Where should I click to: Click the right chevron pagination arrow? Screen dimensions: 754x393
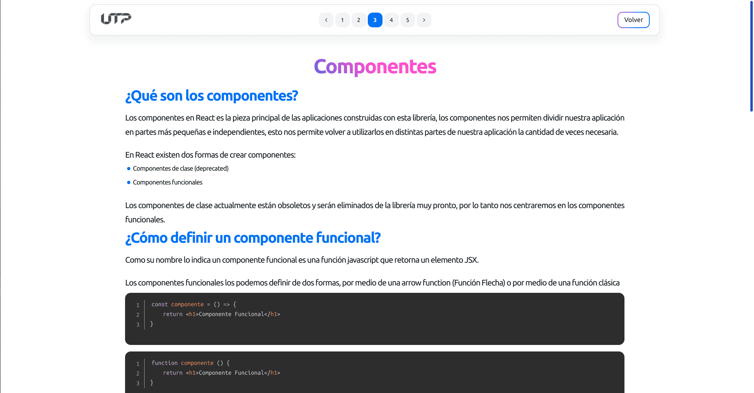coord(424,20)
